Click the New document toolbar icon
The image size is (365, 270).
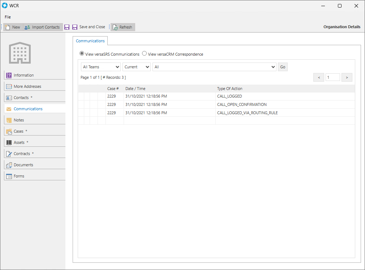(8, 27)
